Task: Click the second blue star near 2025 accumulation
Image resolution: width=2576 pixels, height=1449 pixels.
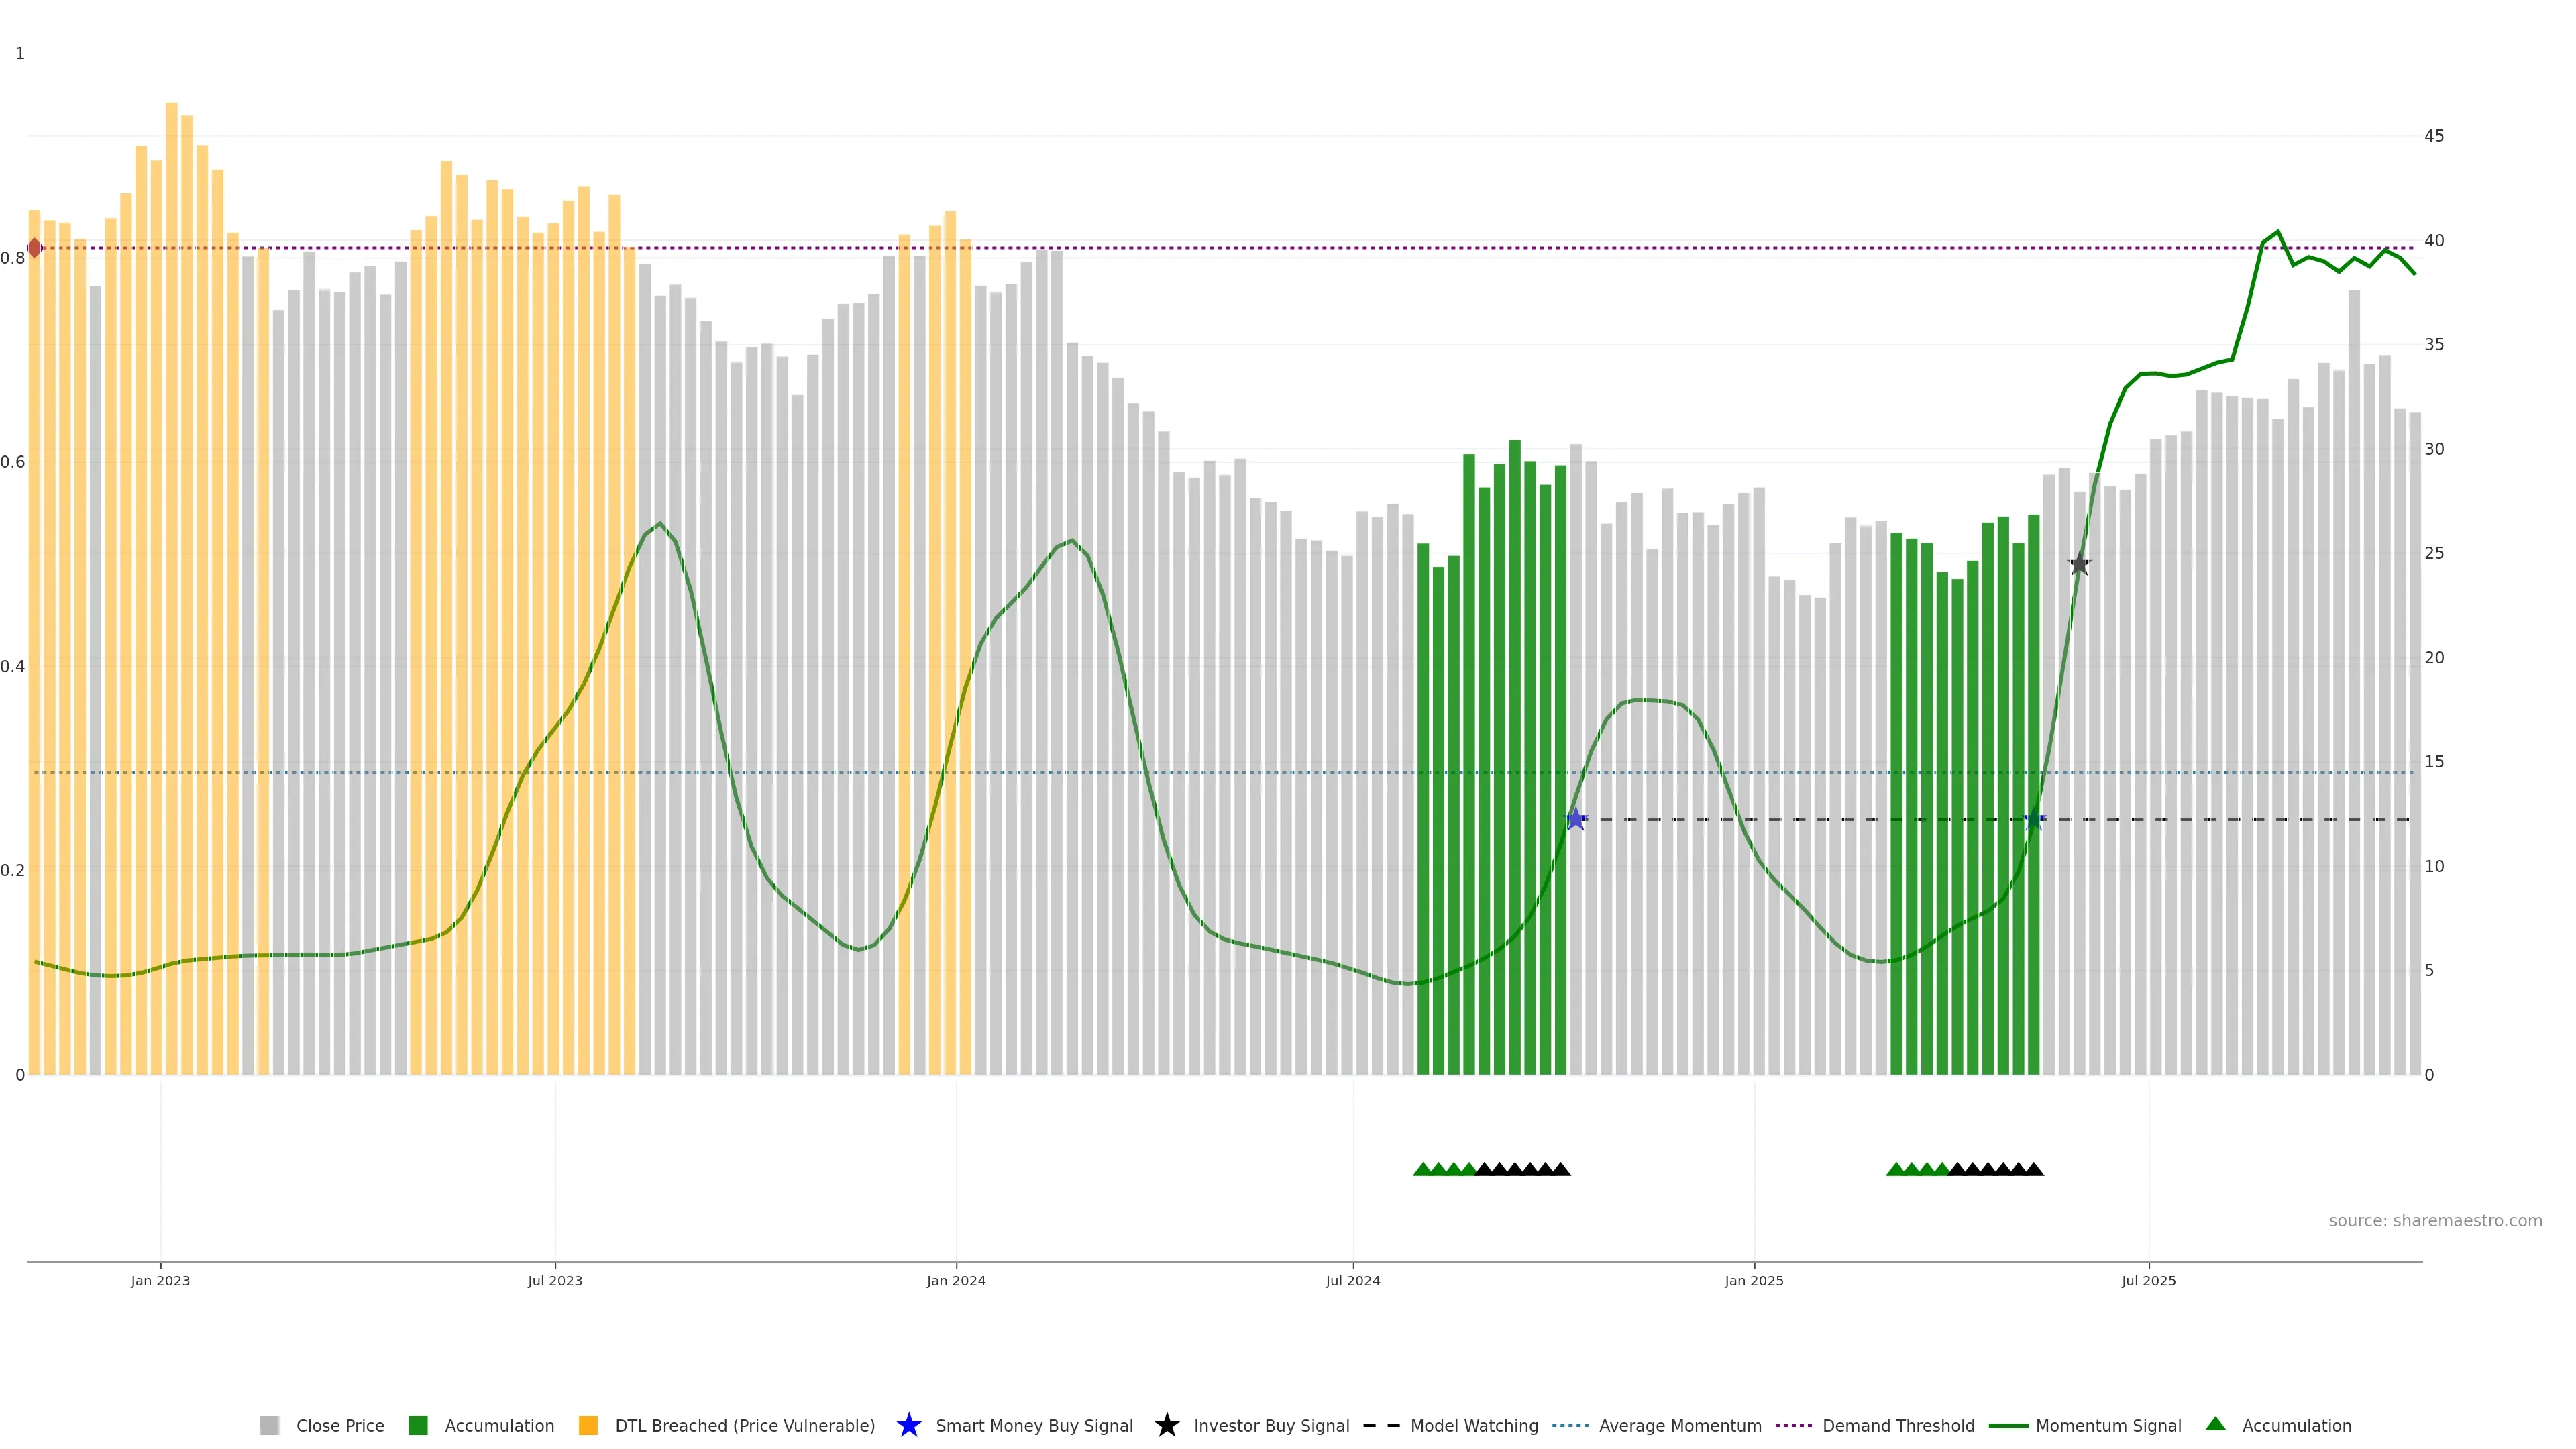Action: (2034, 819)
